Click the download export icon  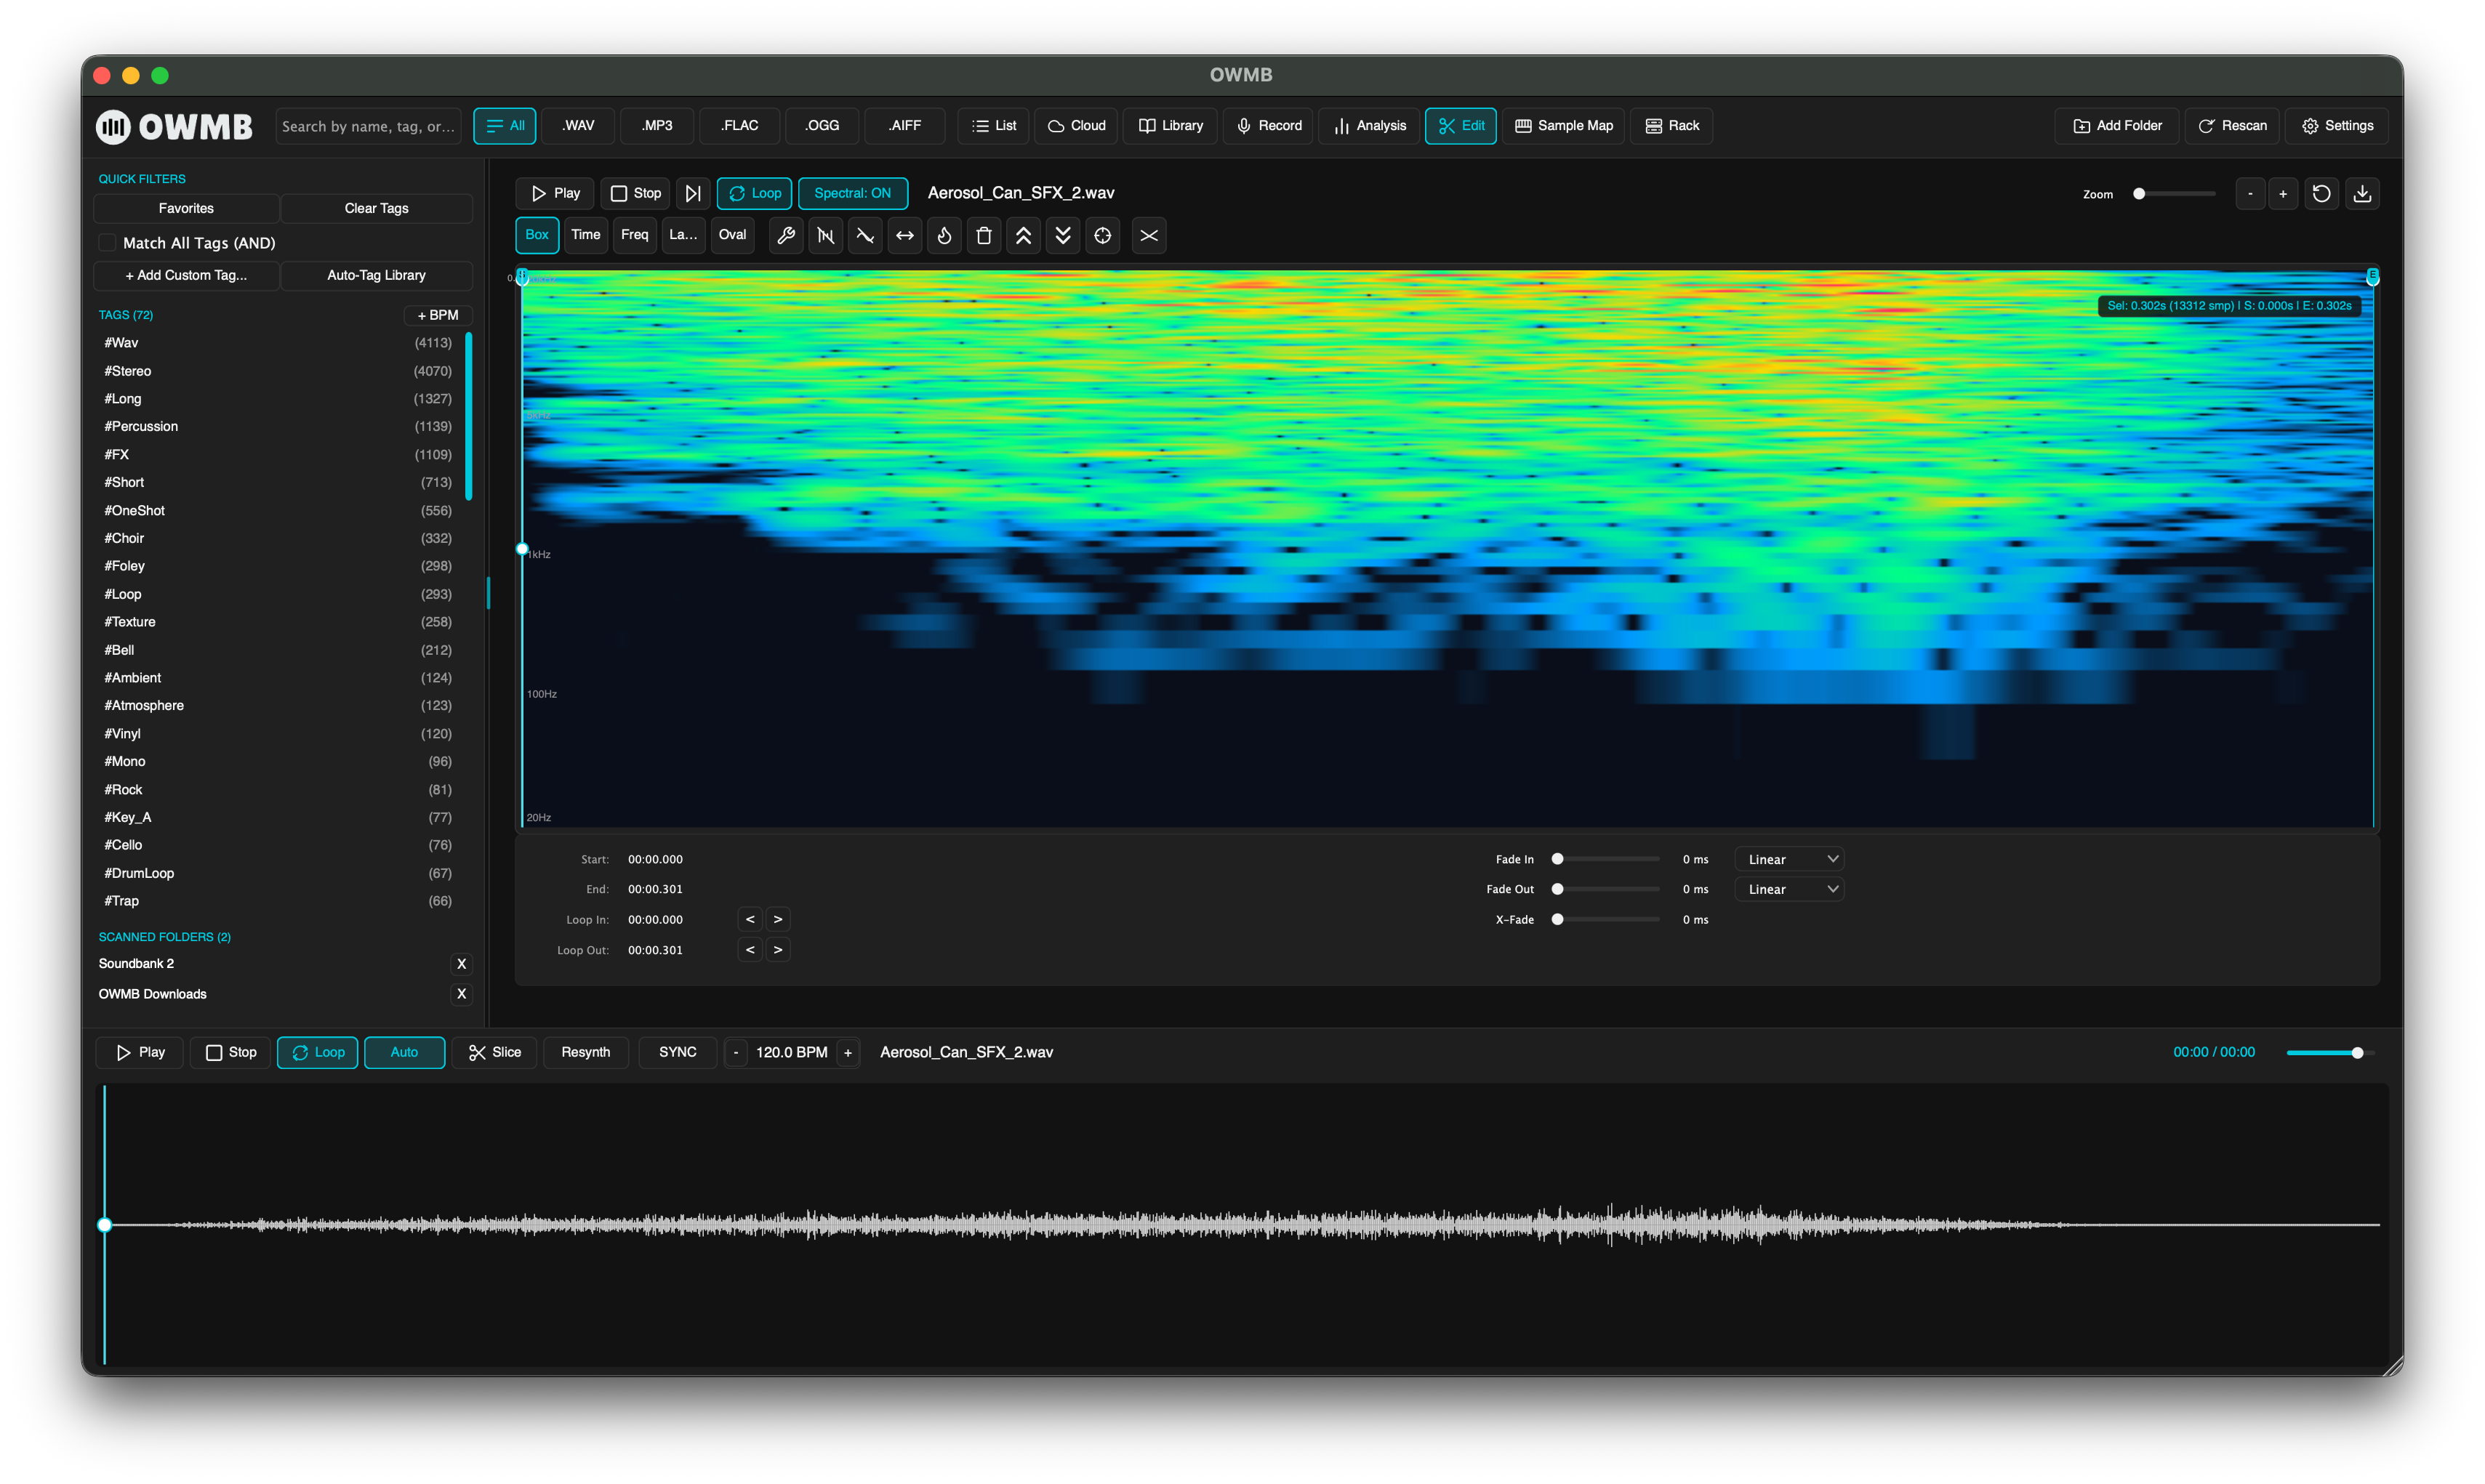click(x=2362, y=193)
